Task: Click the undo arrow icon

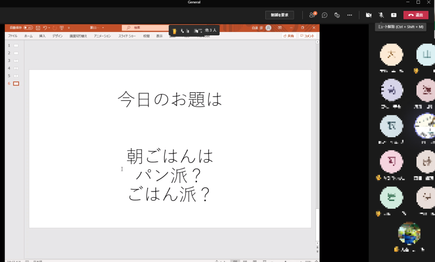Action: (x=45, y=28)
